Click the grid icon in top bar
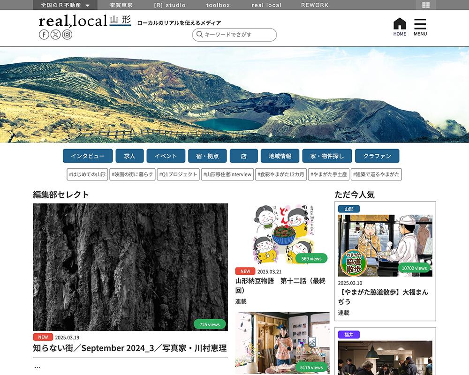This screenshot has height=375, width=469. [x=426, y=5]
